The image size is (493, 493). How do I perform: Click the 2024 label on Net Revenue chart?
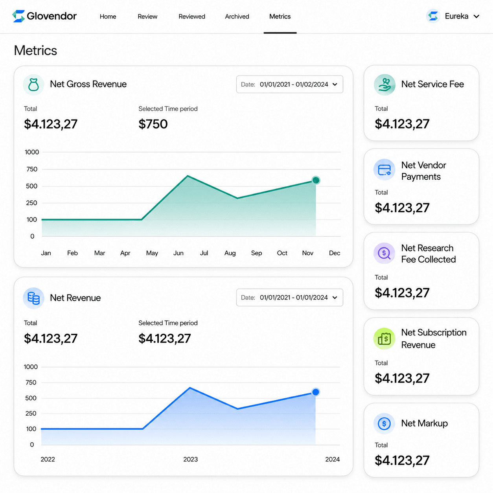coord(332,459)
